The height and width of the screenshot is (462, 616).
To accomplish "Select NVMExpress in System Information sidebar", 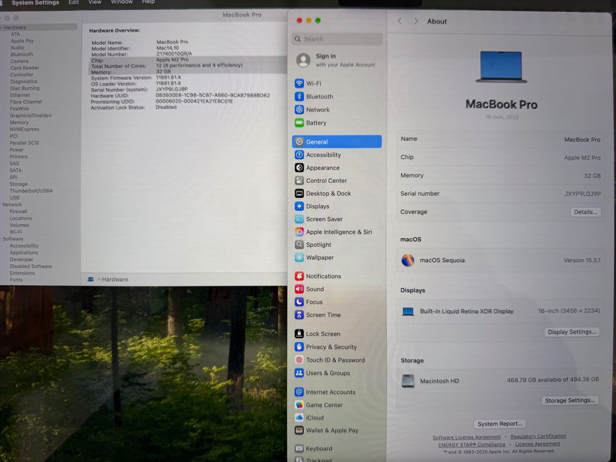I will [24, 129].
